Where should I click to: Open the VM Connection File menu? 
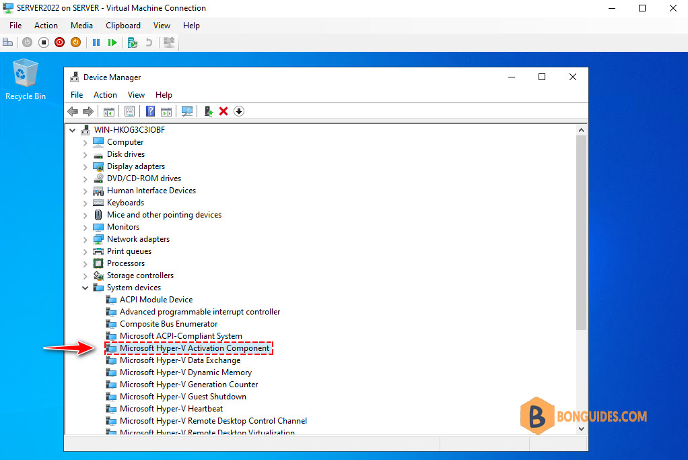tap(15, 26)
